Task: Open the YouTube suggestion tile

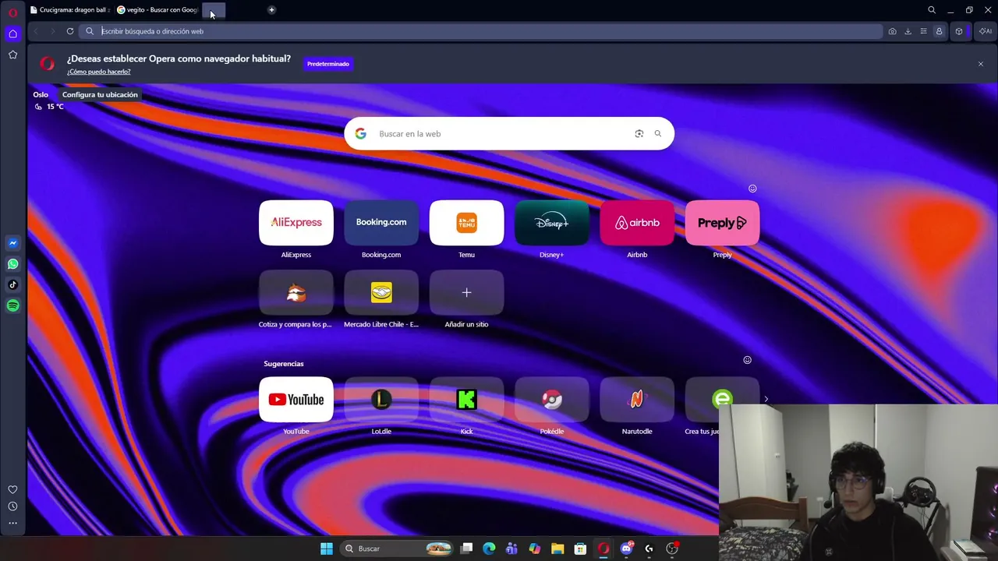Action: (x=296, y=400)
